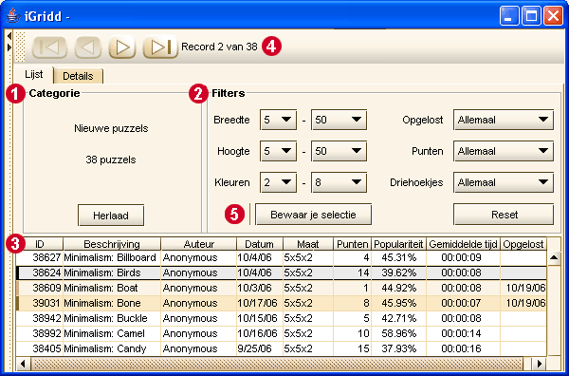
Task: Open Breedte maximum dropdown
Action: tap(339, 120)
